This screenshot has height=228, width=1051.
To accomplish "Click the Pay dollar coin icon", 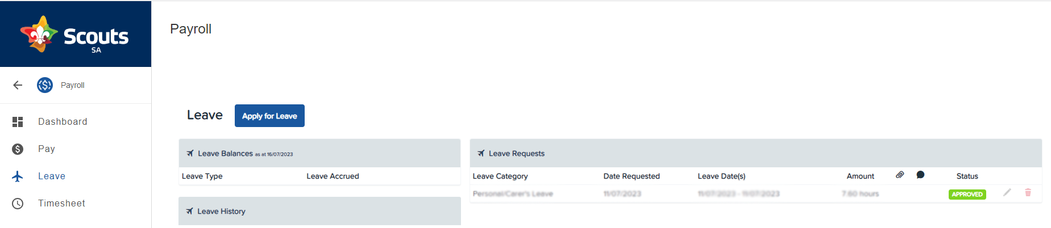I will 18,149.
